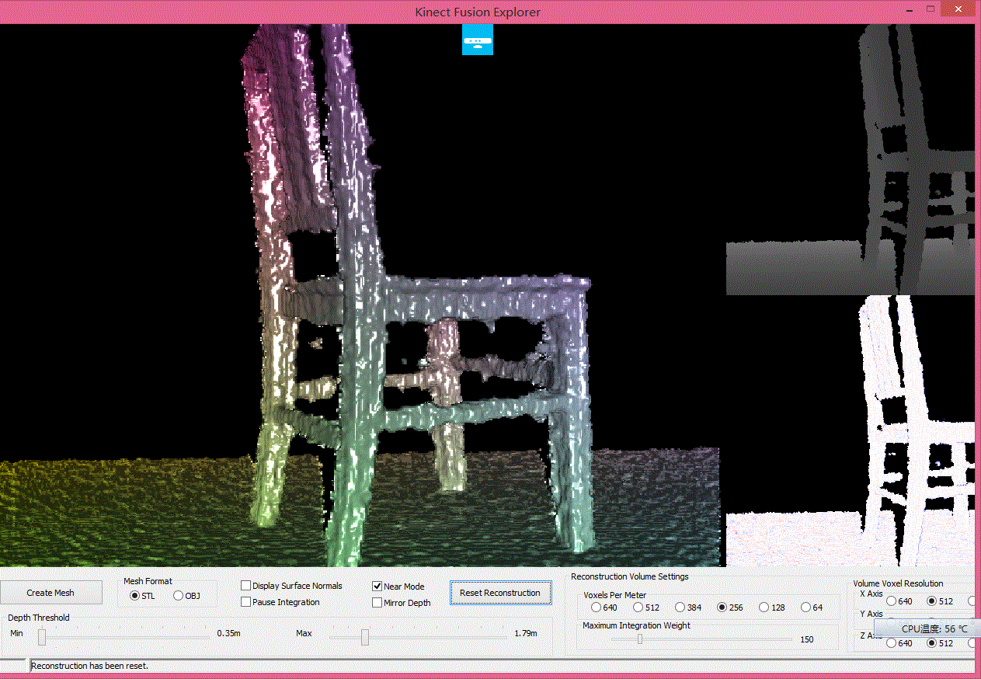Maximize the Kinect Fusion Explorer window
This screenshot has width=981, height=679.
931,9
